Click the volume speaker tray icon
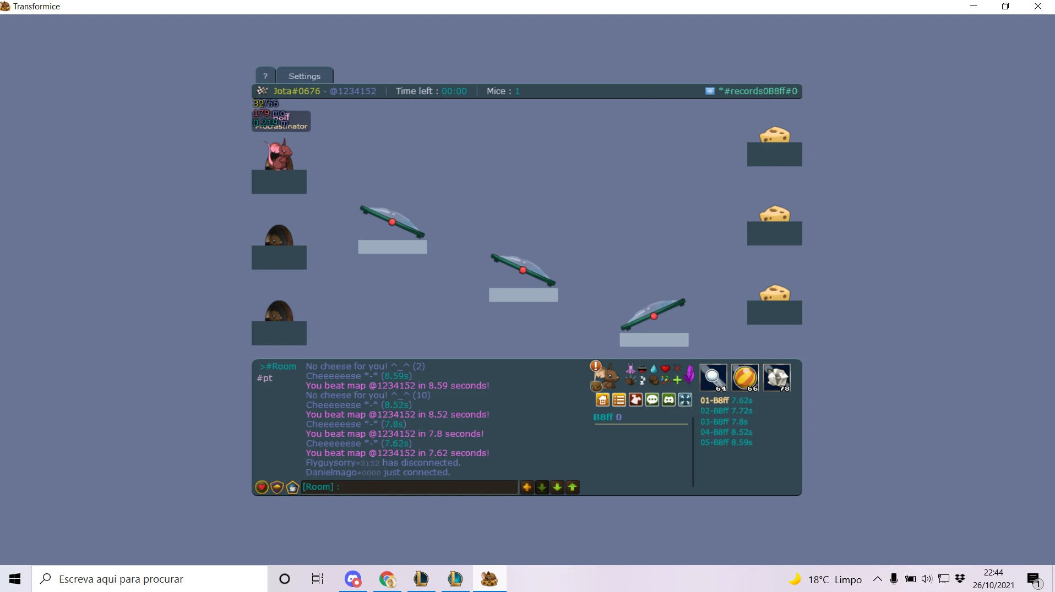Image resolution: width=1055 pixels, height=592 pixels. (927, 579)
